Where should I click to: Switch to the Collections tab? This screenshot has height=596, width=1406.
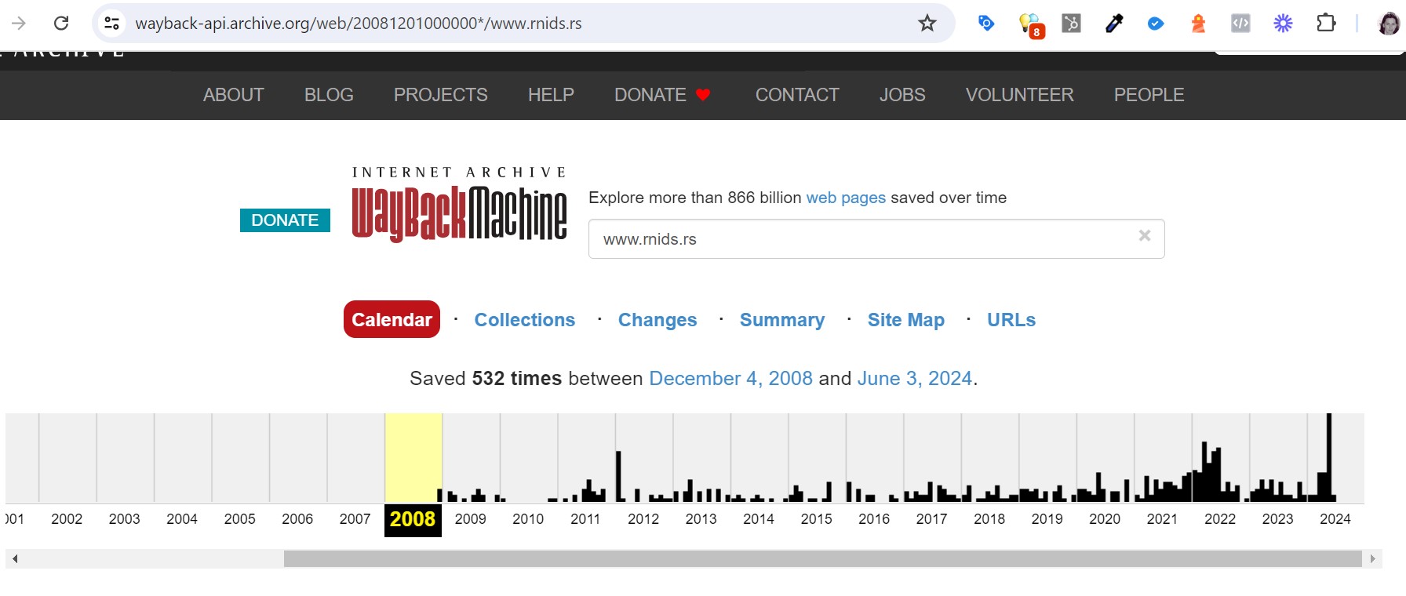524,320
